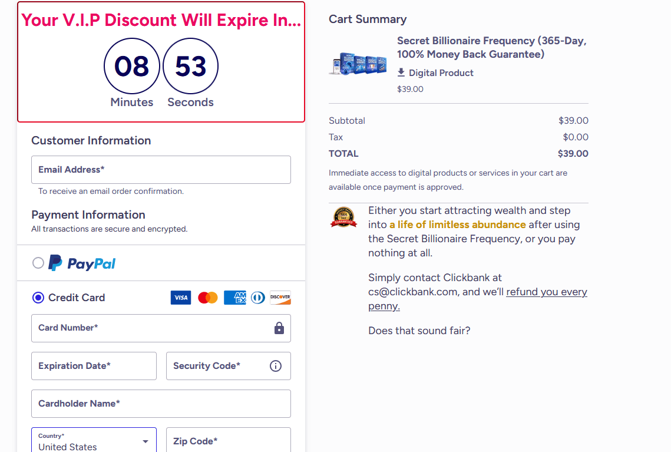This screenshot has height=452, width=671.
Task: Select the PayPal payment option
Action: click(x=38, y=262)
